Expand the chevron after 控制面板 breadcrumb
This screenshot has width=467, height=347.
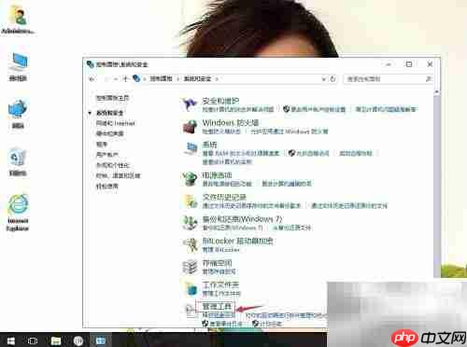[x=178, y=79]
